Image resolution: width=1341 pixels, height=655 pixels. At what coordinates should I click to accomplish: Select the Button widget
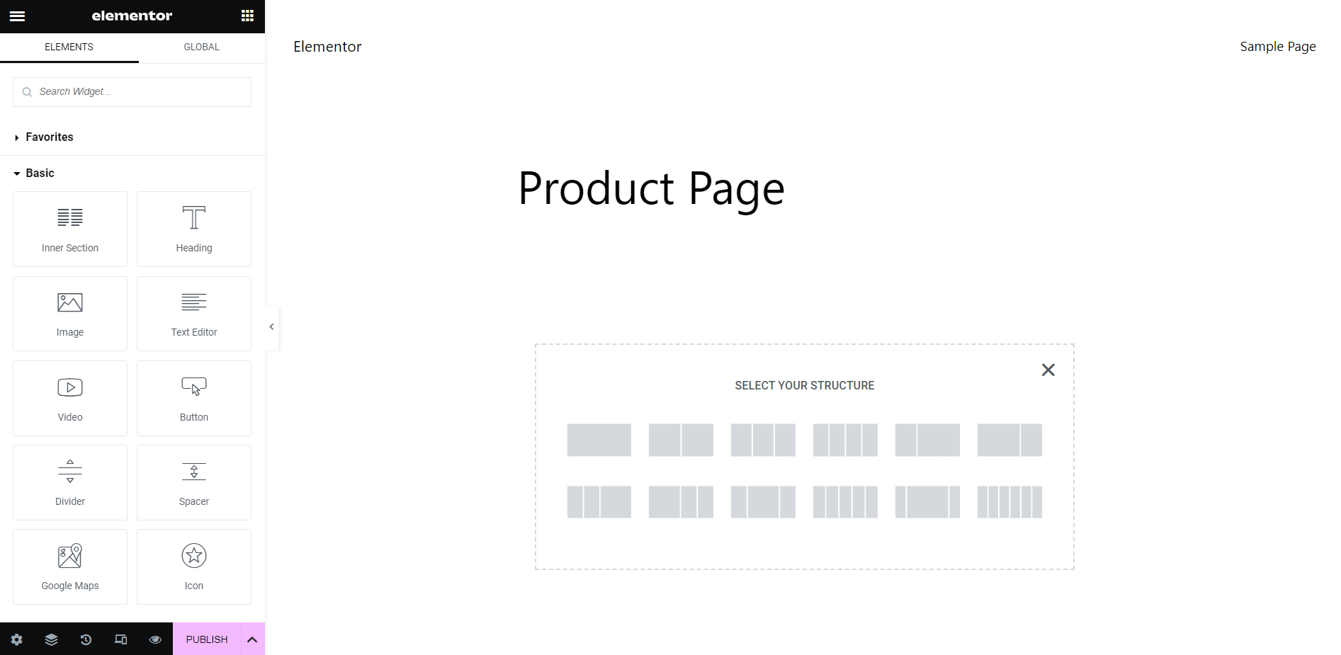click(194, 398)
